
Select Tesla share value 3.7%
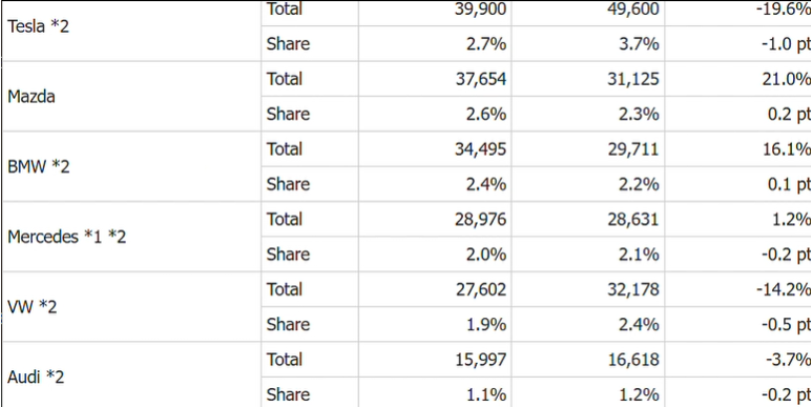638,44
